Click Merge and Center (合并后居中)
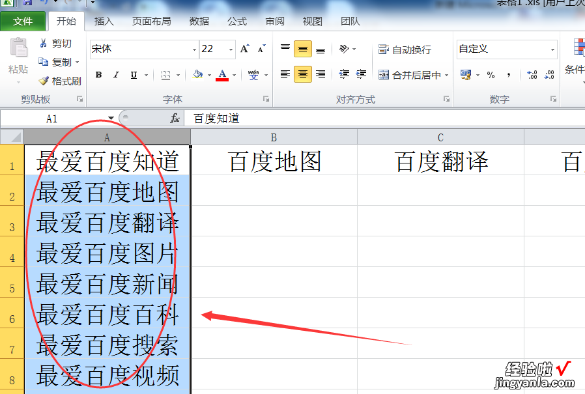The image size is (585, 394). 410,75
